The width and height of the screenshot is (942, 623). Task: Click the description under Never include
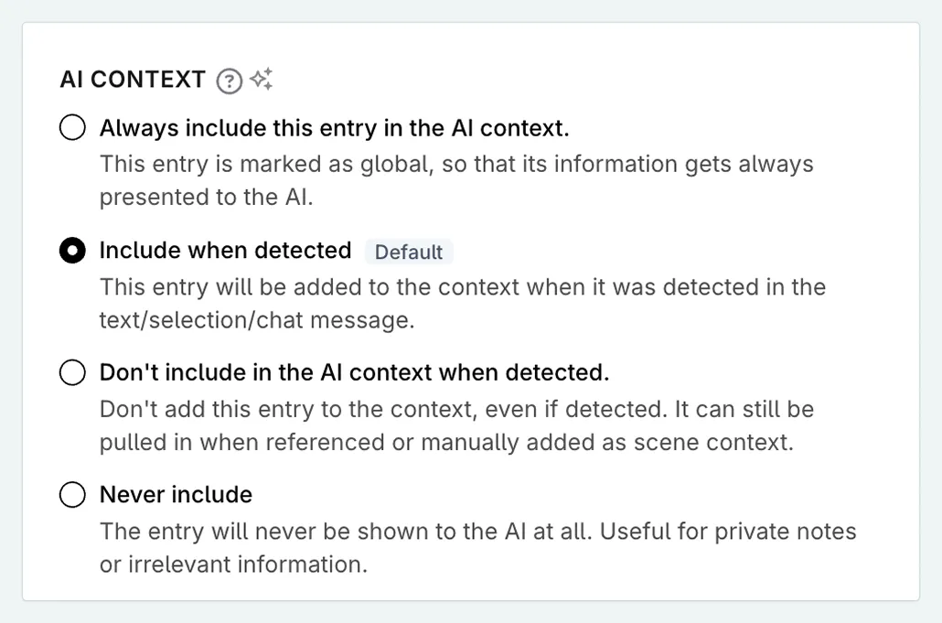(476, 547)
